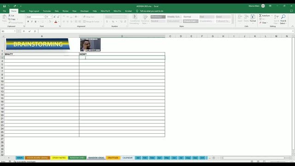Open the STICKY NOTES sheet tab
Image resolution: width=295 pixels, height=166 pixels.
point(59,158)
